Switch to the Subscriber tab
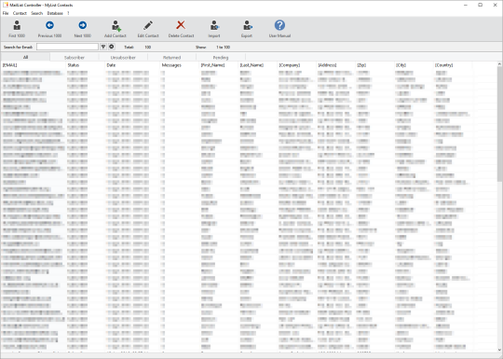Image resolution: width=503 pixels, height=359 pixels. (75, 58)
